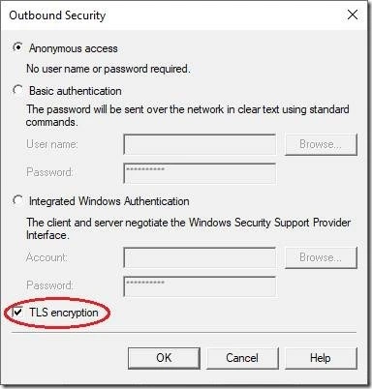
Task: Focus the Password field under Basic authentication
Action: coord(200,173)
